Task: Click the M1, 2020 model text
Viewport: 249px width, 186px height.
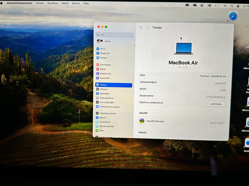Action: (183, 67)
